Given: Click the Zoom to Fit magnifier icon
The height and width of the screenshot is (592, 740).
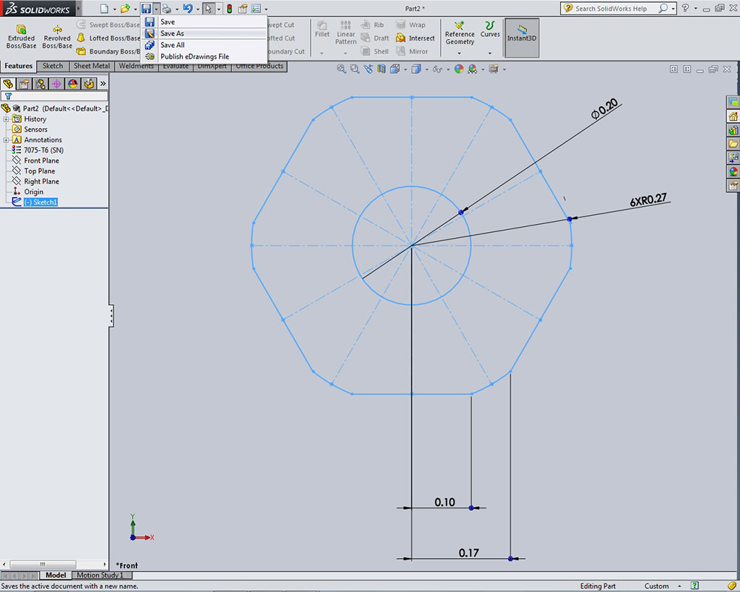Looking at the screenshot, I should pyautogui.click(x=342, y=69).
